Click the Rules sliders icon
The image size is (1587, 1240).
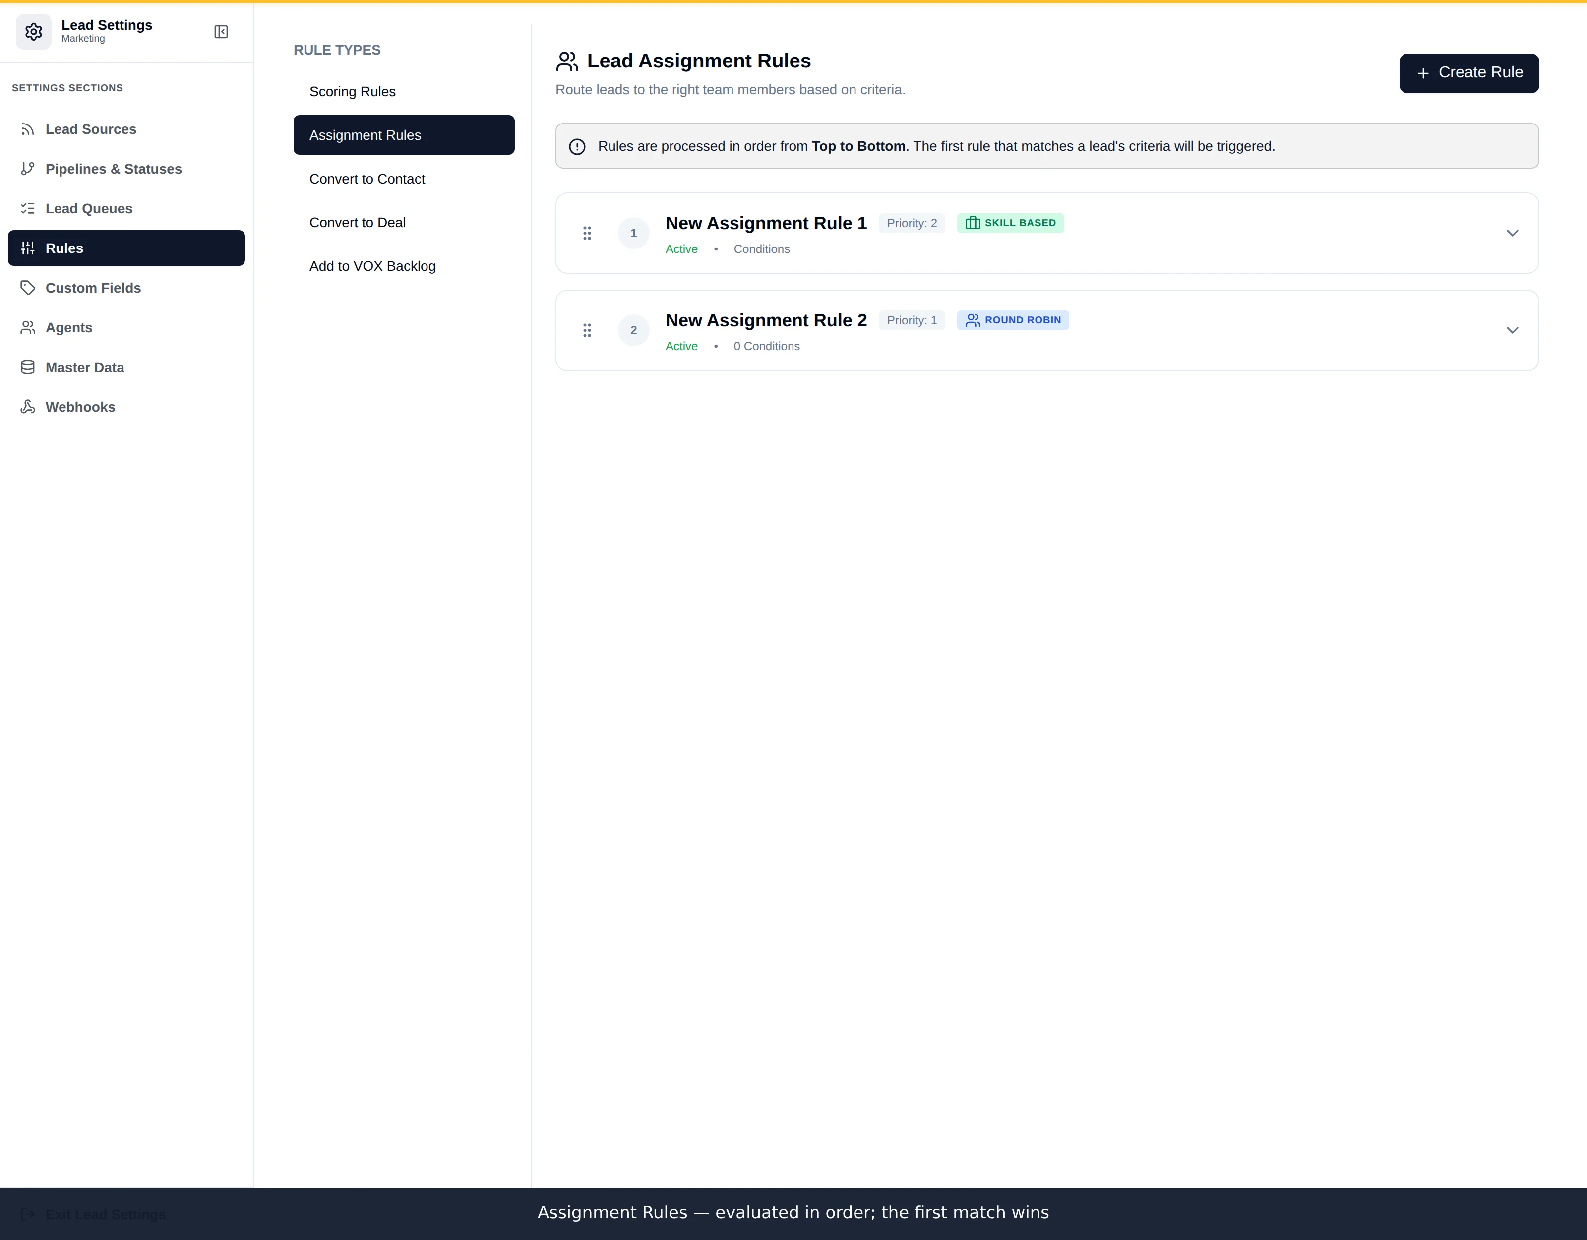tap(28, 248)
